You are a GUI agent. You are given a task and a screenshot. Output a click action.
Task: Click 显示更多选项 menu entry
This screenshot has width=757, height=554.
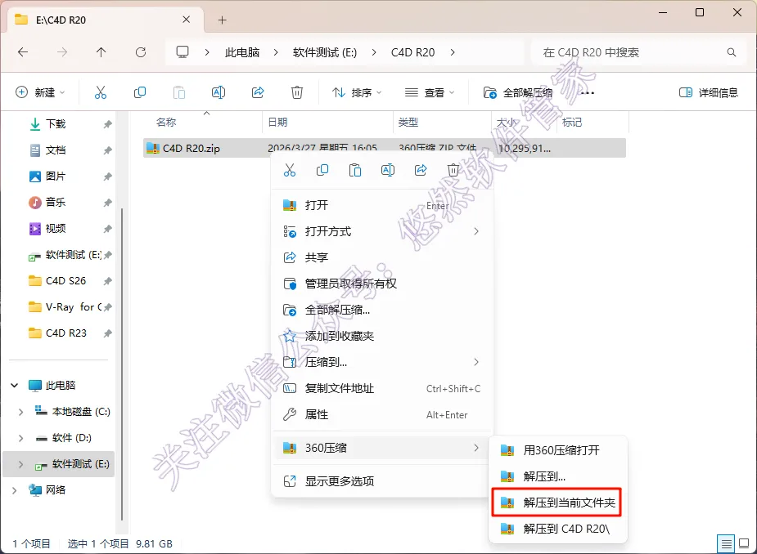tap(382, 481)
